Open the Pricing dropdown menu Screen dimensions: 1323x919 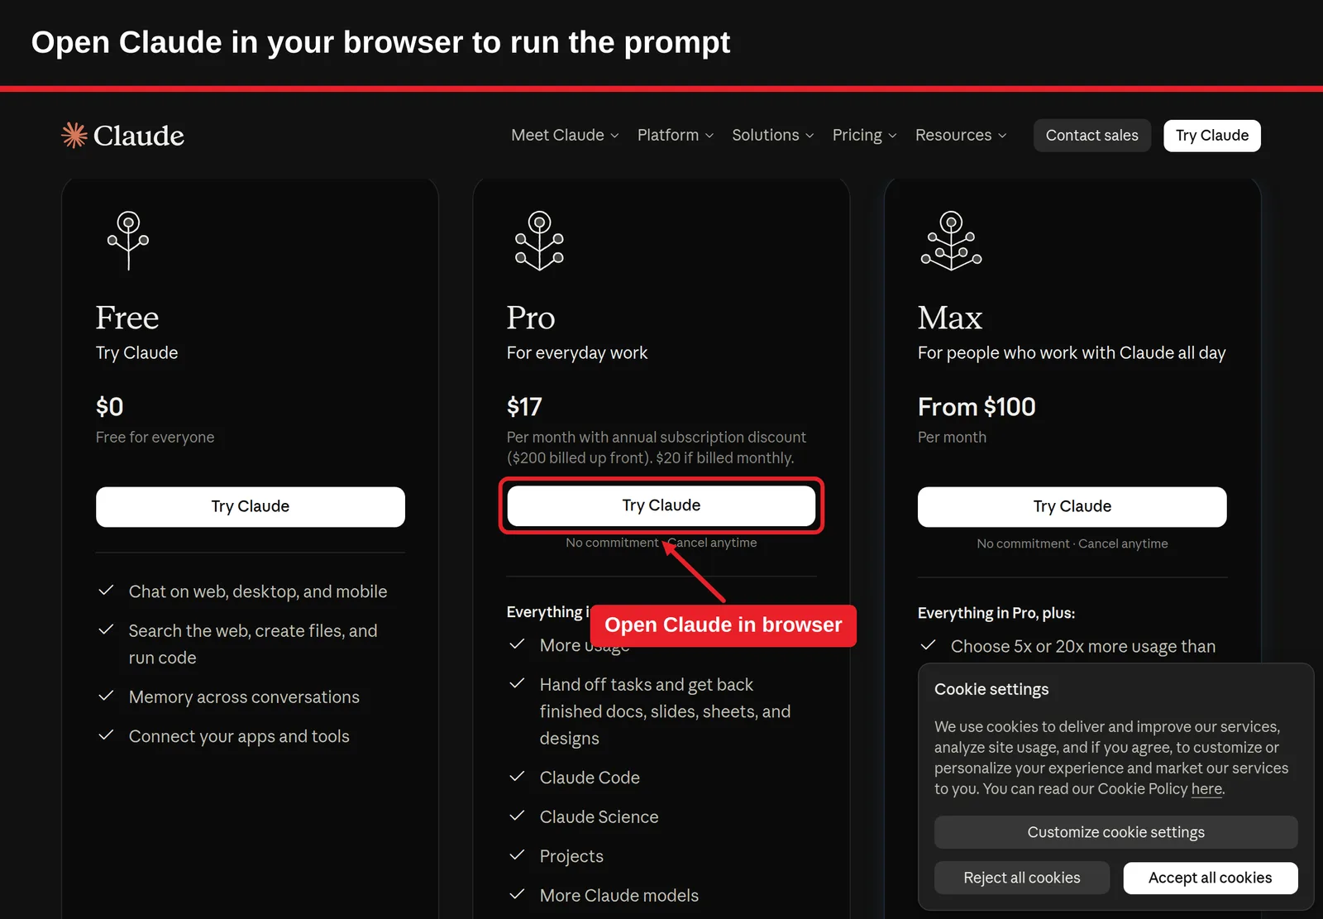click(865, 135)
